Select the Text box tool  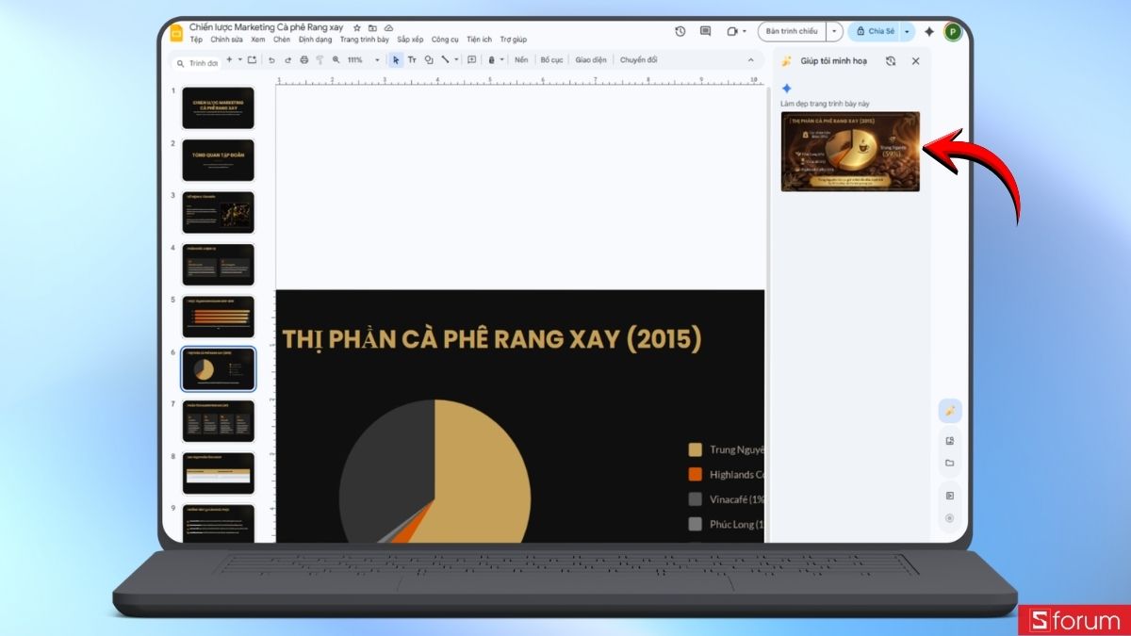pos(413,59)
